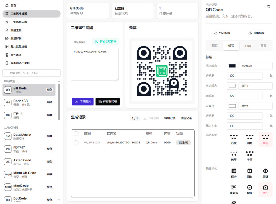Viewport: 276px width, 204px height.
Task: Click 导入配置 import config
Action: (222, 33)
